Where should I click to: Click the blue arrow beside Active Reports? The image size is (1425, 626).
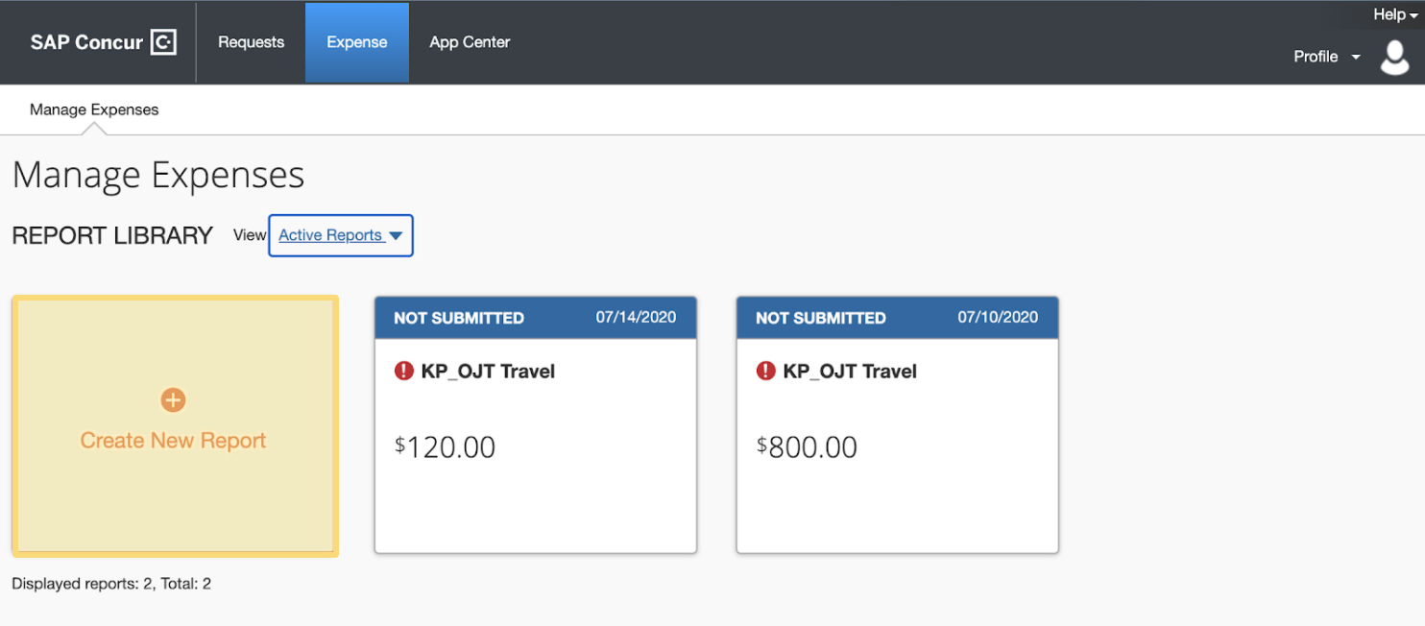(396, 236)
